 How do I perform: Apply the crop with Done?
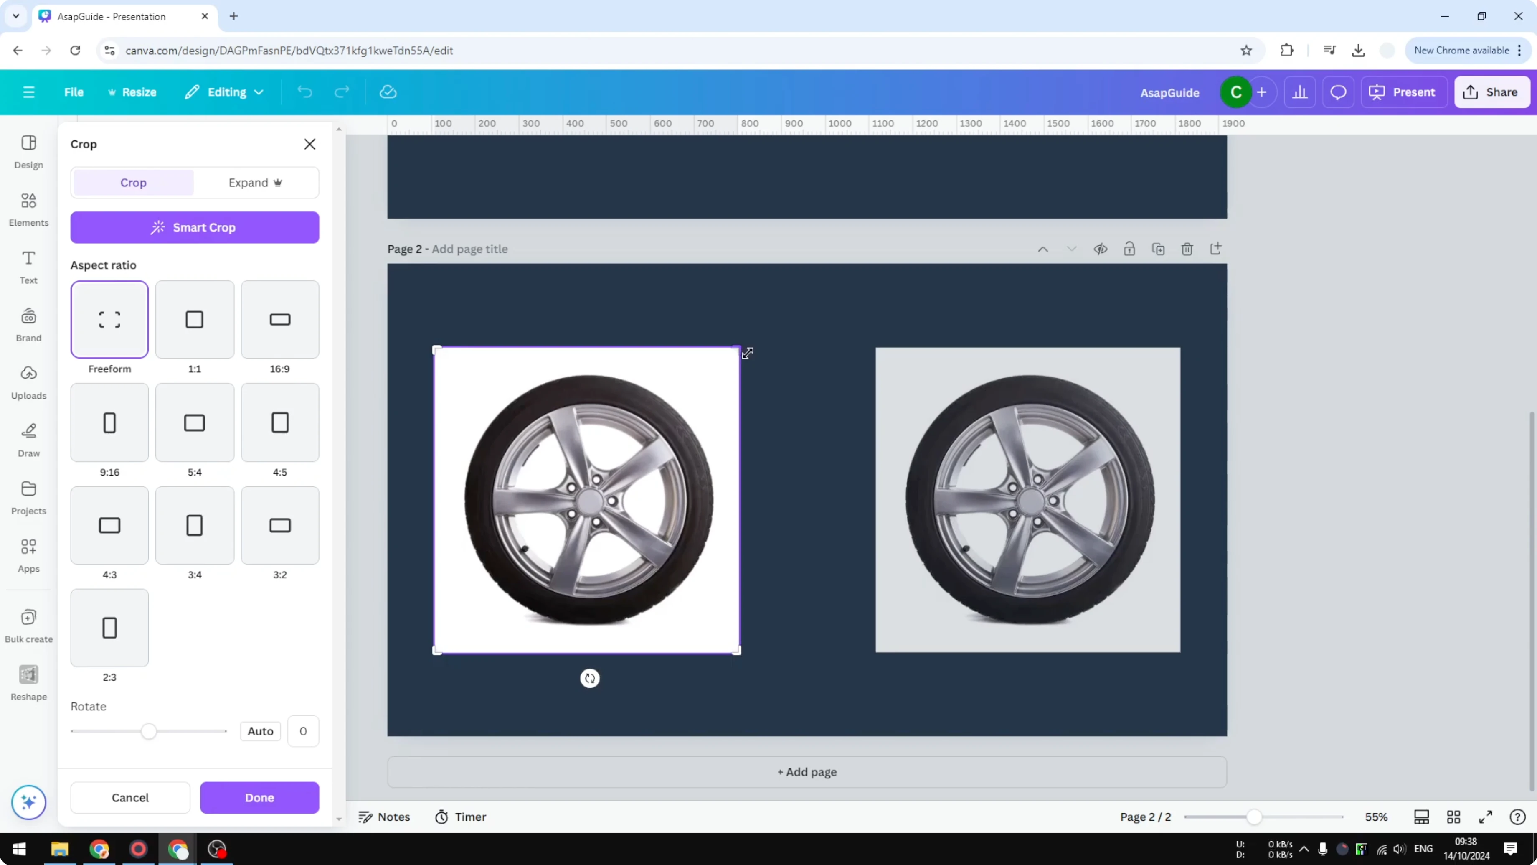tap(259, 798)
